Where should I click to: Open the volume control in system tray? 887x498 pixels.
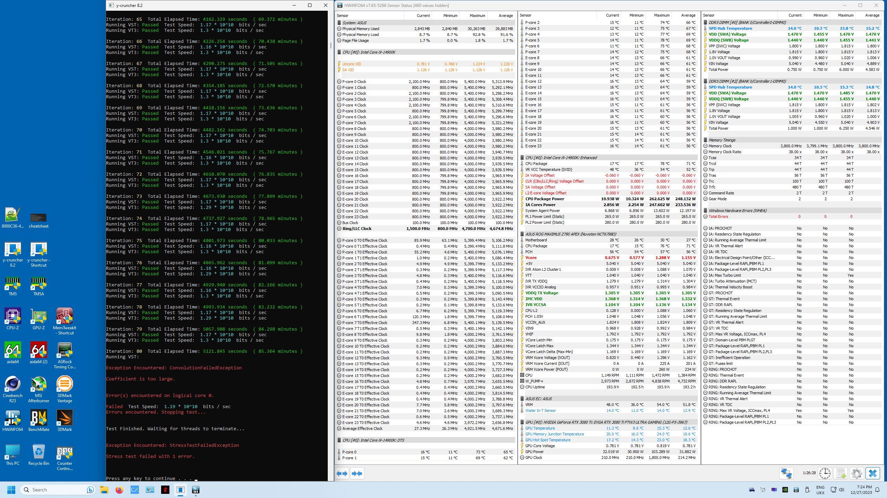click(841, 490)
